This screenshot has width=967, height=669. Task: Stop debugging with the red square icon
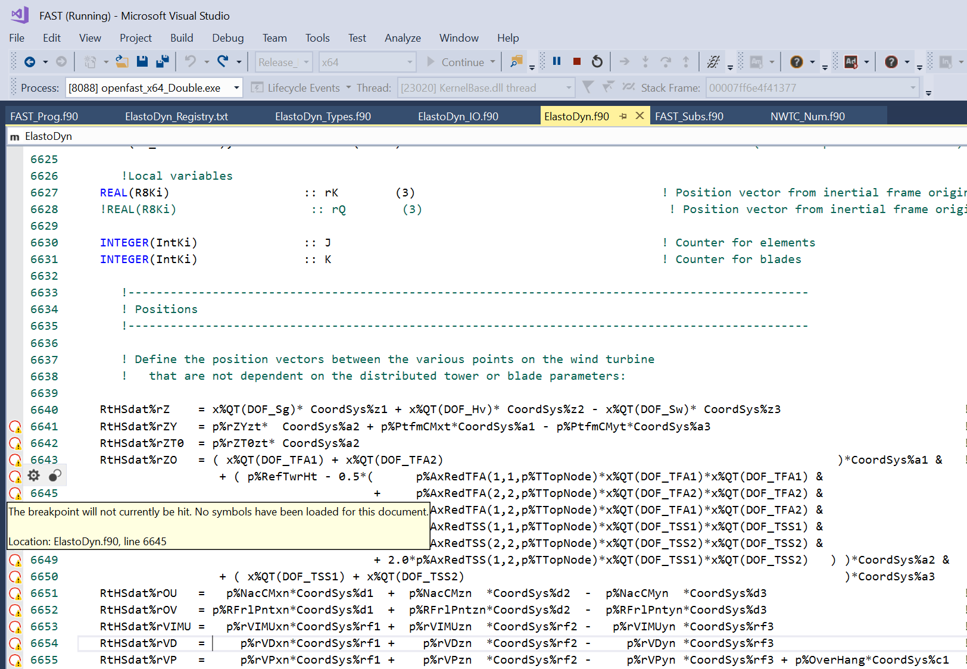point(576,61)
